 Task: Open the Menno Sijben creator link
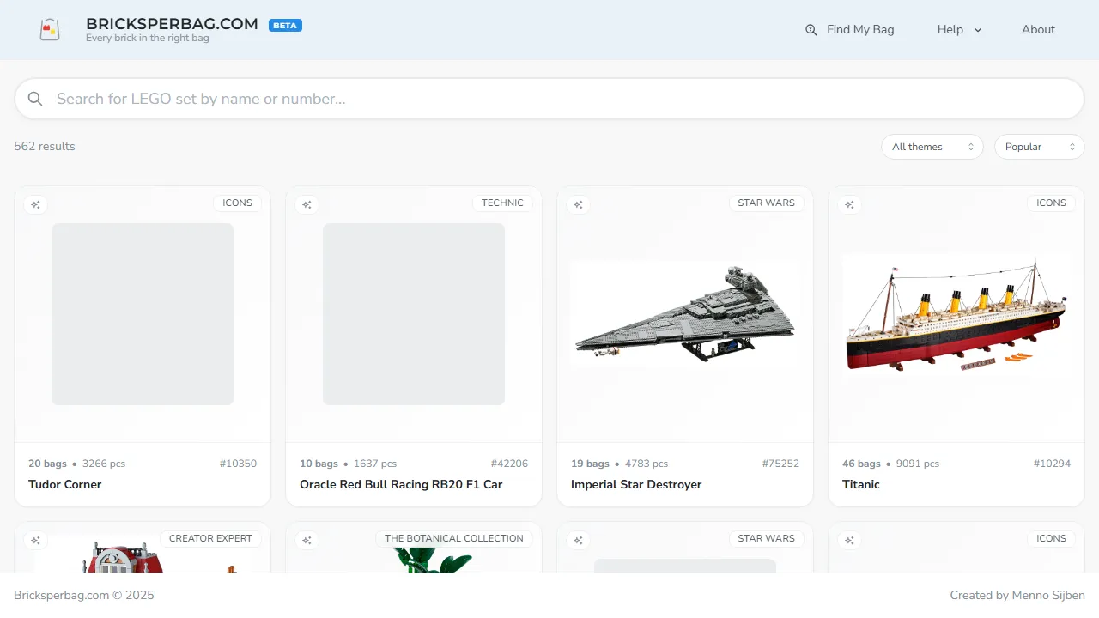(1048, 595)
